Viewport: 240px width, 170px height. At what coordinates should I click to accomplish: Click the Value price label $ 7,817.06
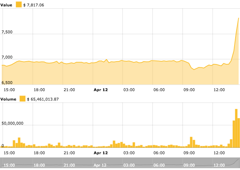coord(34,5)
